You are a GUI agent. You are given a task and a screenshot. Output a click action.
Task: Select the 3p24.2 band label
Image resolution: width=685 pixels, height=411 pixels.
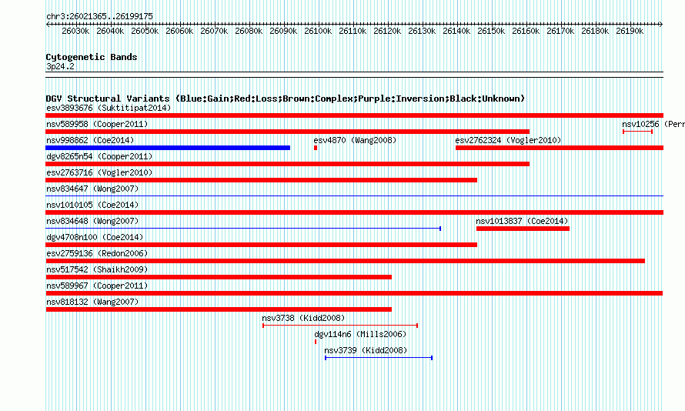pyautogui.click(x=60, y=66)
